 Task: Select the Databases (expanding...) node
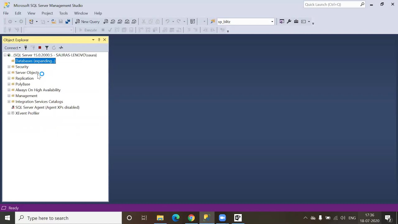[x=35, y=61]
